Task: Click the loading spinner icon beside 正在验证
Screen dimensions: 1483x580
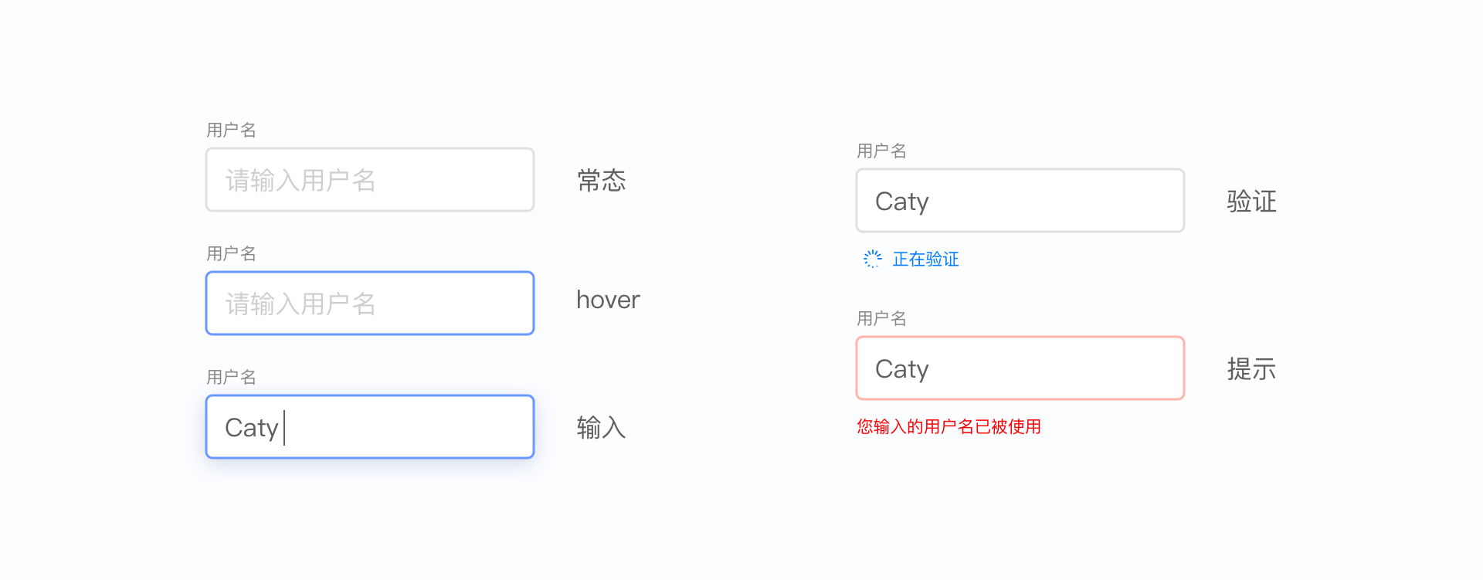Action: pyautogui.click(x=872, y=259)
